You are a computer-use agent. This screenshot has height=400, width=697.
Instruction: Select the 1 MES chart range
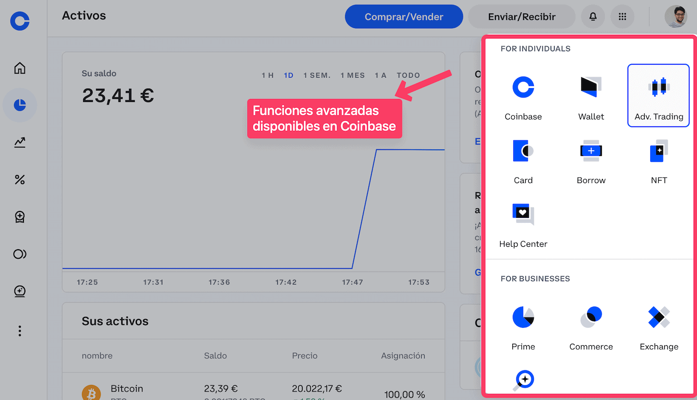(352, 76)
